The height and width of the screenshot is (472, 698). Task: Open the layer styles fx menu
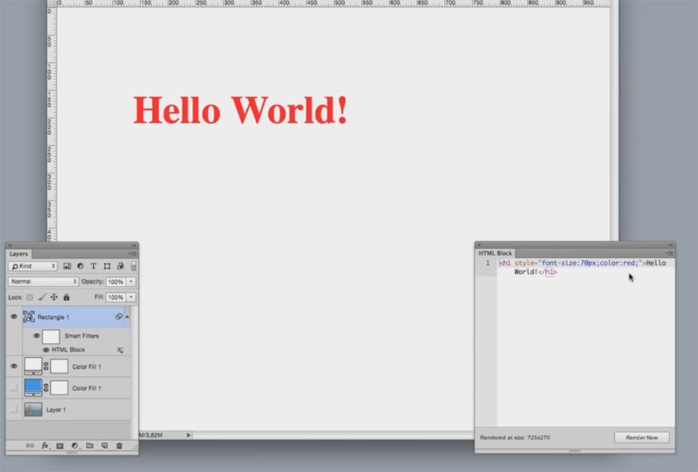tap(45, 446)
